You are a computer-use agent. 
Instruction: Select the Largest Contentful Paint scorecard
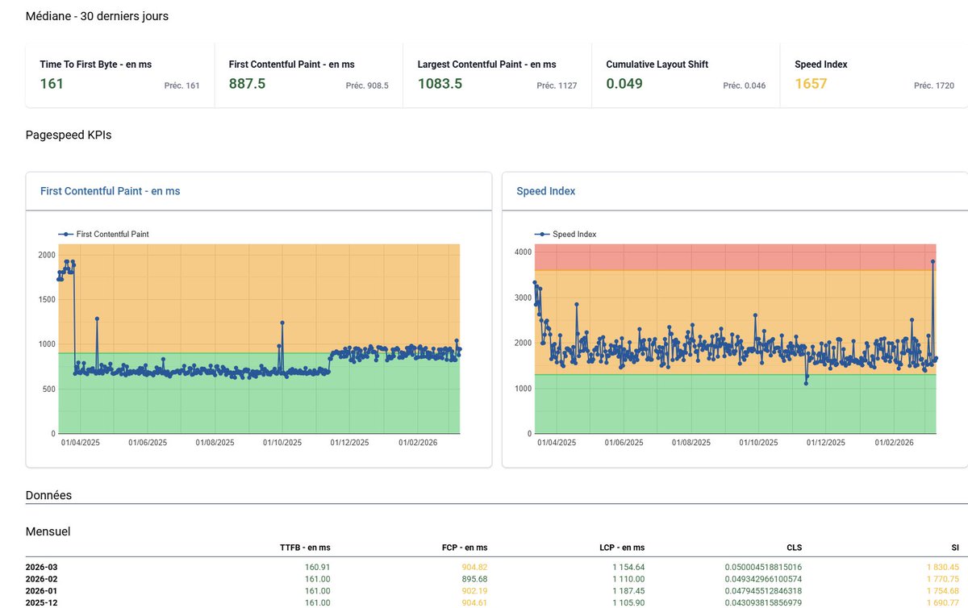tap(497, 75)
